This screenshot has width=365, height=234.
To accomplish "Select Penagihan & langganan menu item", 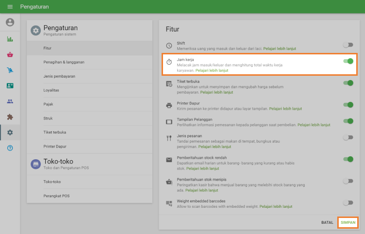I will pyautogui.click(x=64, y=62).
